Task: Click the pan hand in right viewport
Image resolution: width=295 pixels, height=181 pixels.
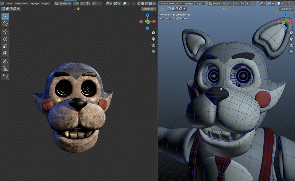Action: tap(291, 39)
